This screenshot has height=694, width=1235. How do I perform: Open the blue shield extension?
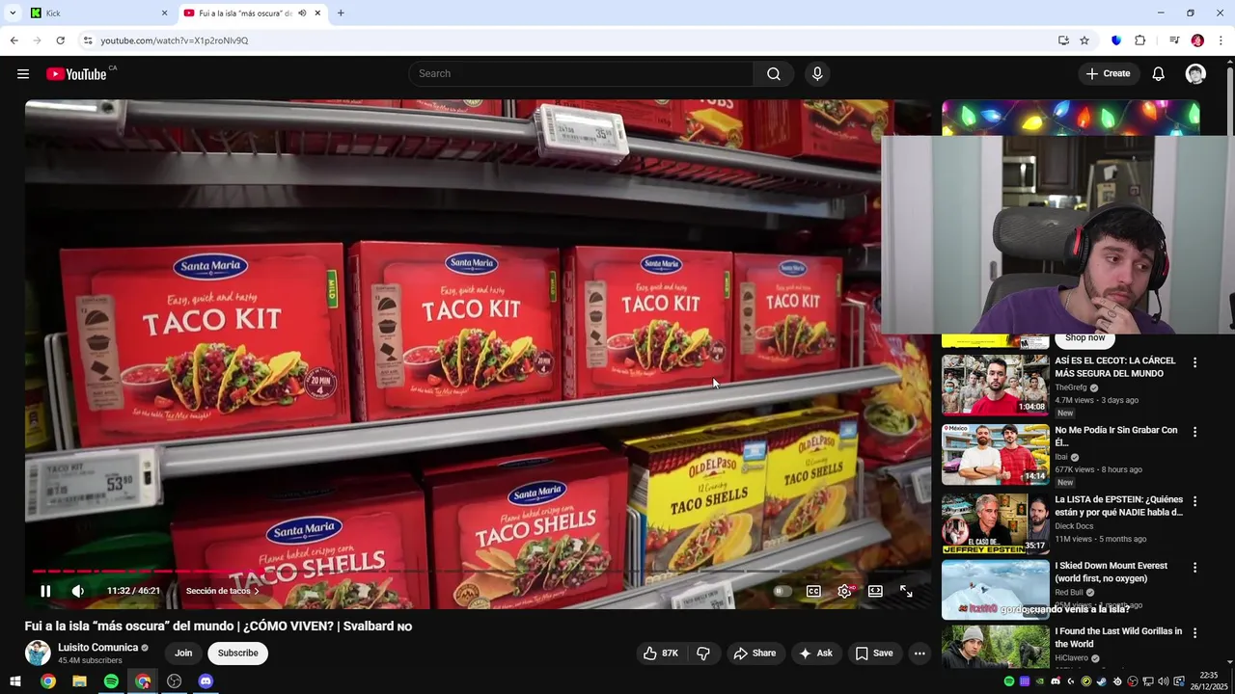click(x=1116, y=40)
